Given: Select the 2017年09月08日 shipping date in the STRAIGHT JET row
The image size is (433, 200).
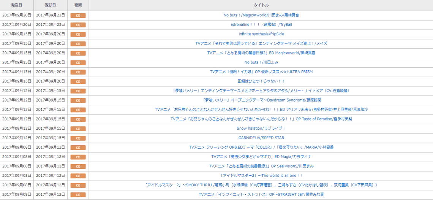Looking at the screenshot, I should coord(17,194).
